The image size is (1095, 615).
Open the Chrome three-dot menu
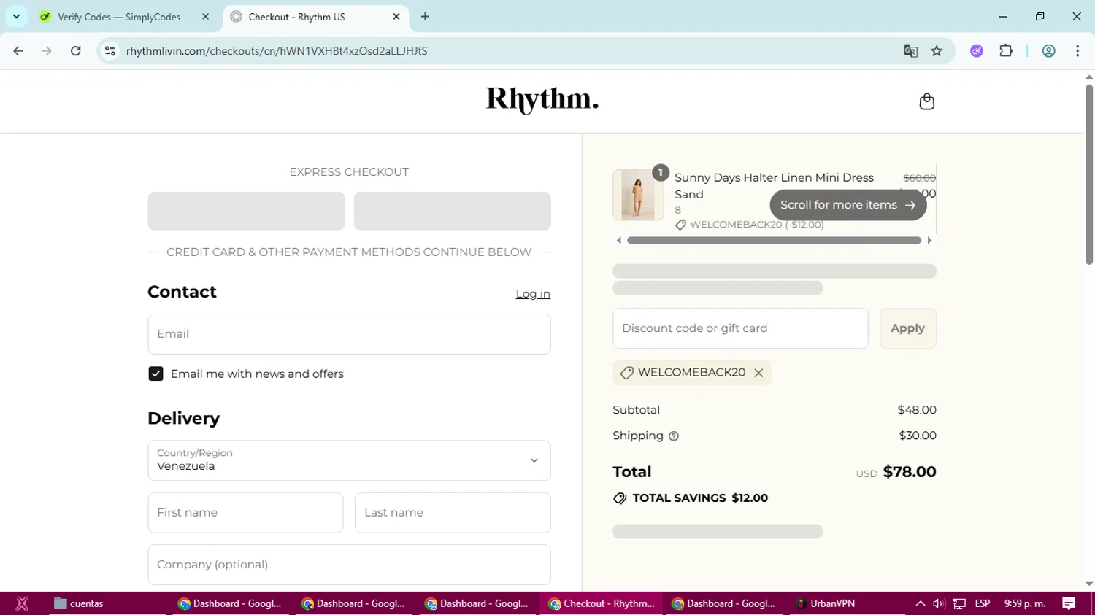point(1077,51)
